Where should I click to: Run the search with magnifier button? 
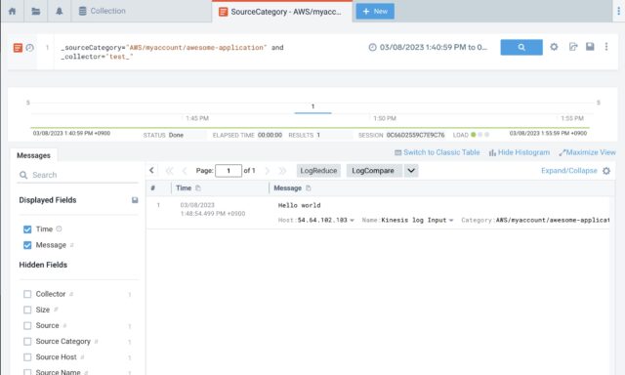(x=521, y=47)
